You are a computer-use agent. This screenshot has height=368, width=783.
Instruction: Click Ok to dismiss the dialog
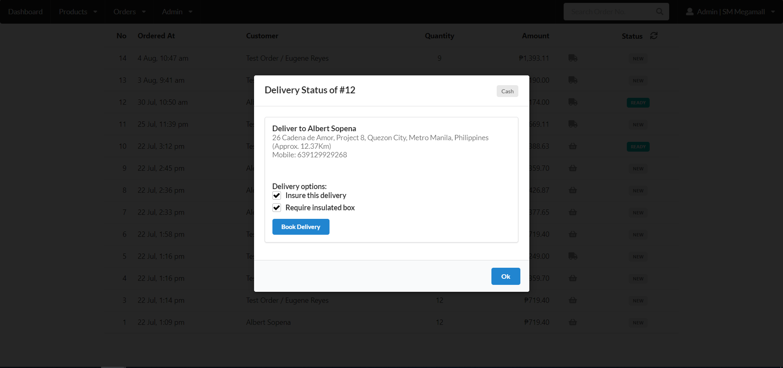click(x=505, y=276)
